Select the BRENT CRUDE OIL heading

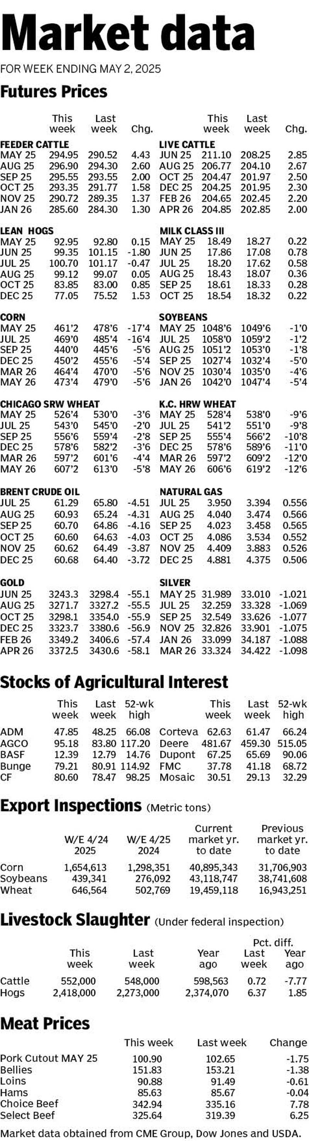[40, 492]
